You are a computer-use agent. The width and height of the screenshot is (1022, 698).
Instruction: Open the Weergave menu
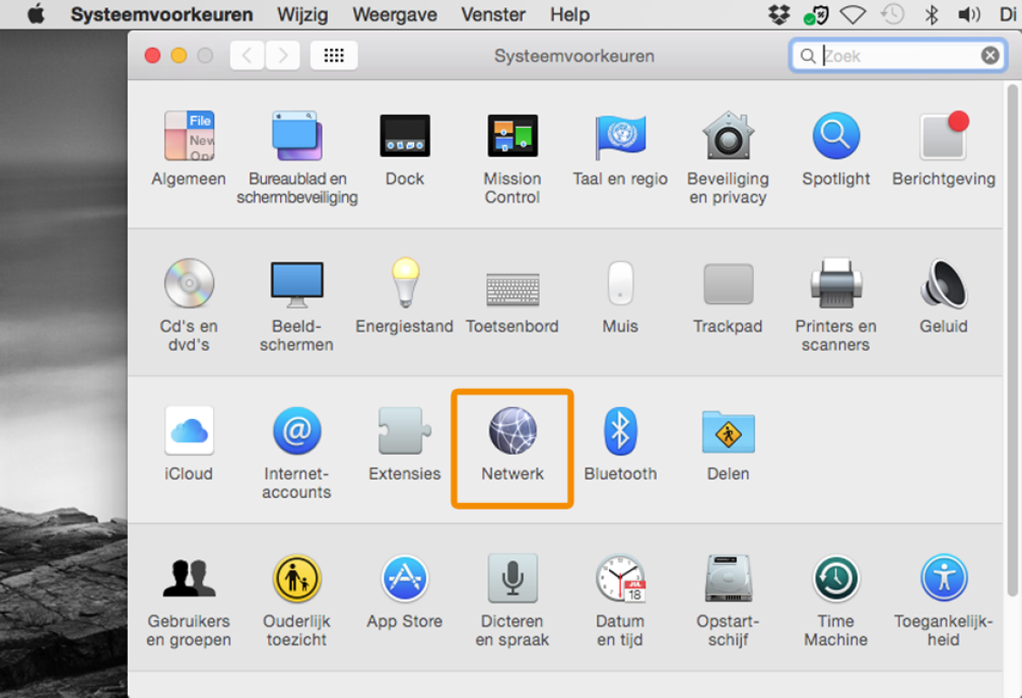(394, 15)
